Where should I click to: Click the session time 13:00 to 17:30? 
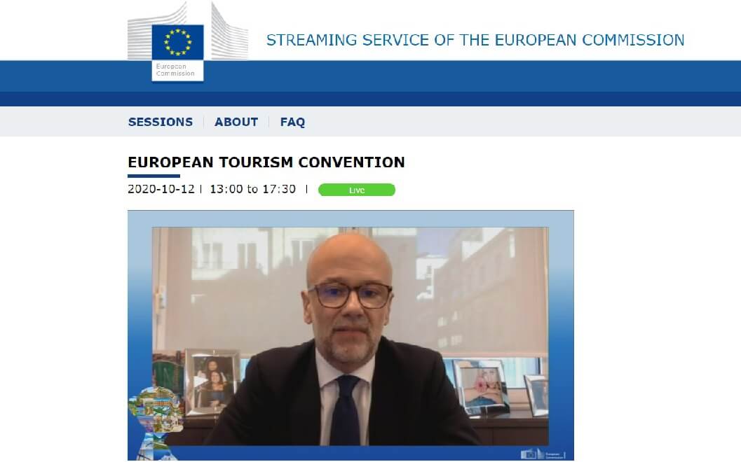pos(253,189)
